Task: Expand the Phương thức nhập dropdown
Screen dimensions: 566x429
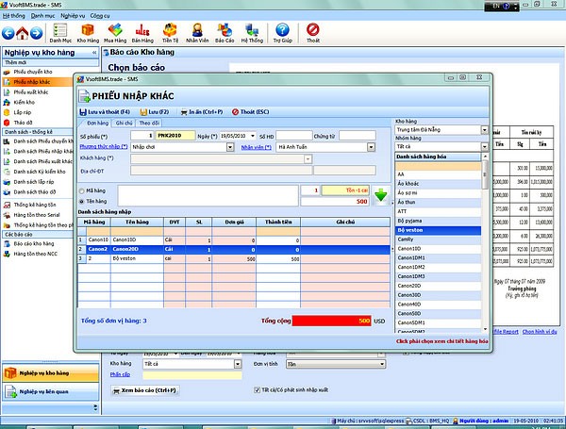Action: (232, 147)
